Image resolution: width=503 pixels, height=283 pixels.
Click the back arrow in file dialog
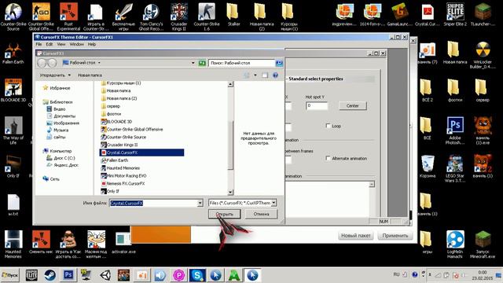[42, 63]
